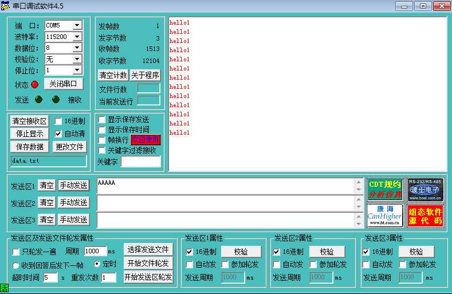Click the green icon at bottom-left corner
Viewport: 452px width, 294px height.
point(5,288)
